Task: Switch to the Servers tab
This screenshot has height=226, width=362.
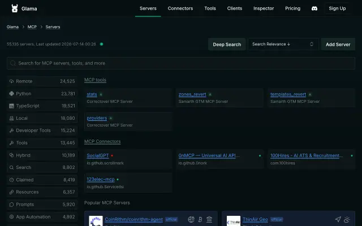Action: click(148, 8)
